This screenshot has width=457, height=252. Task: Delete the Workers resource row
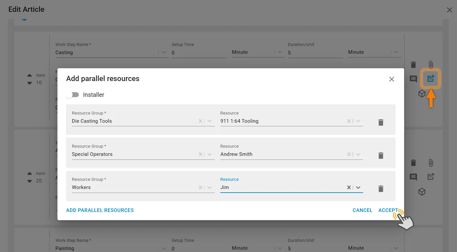[381, 189]
